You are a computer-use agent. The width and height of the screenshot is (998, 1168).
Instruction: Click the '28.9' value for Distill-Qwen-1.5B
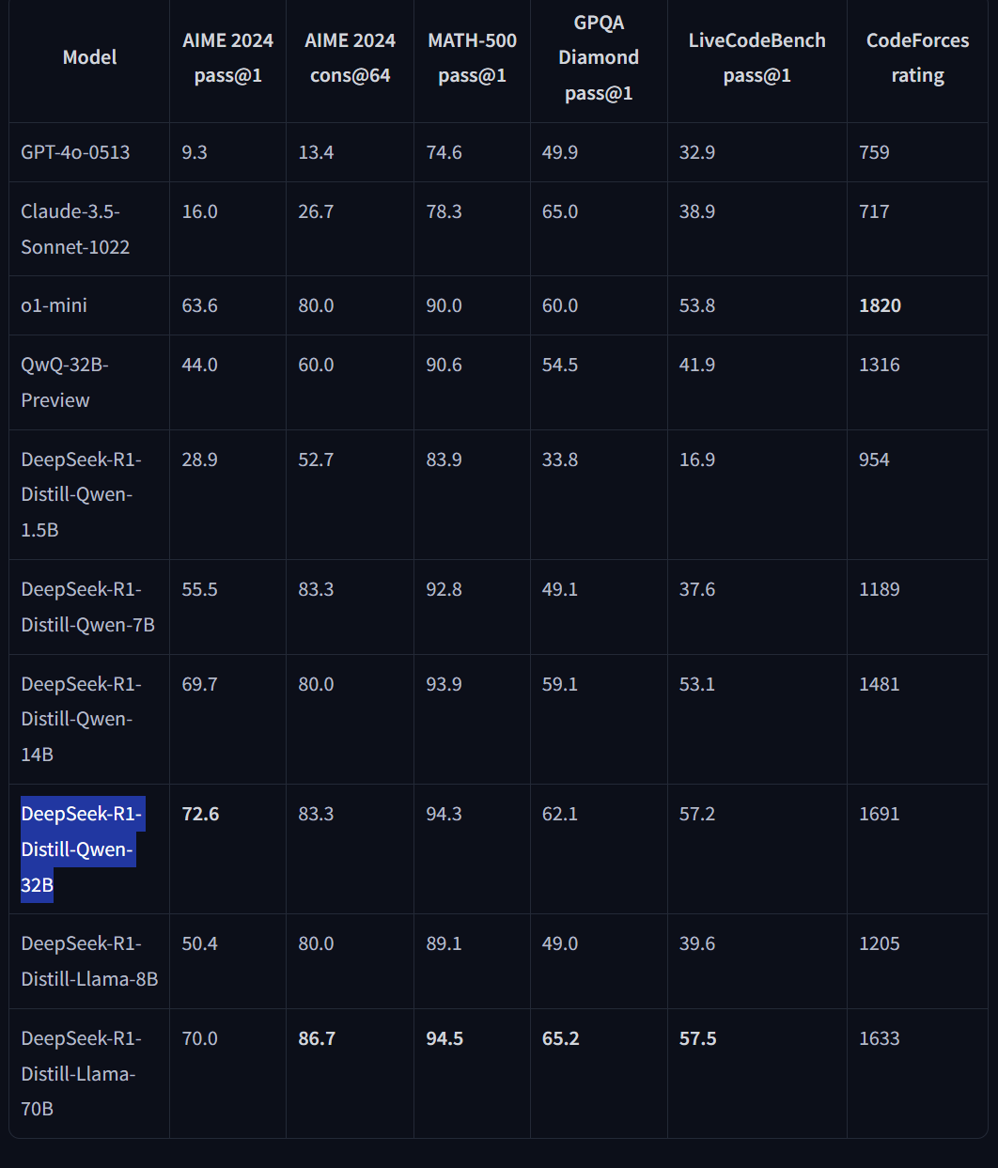[199, 459]
